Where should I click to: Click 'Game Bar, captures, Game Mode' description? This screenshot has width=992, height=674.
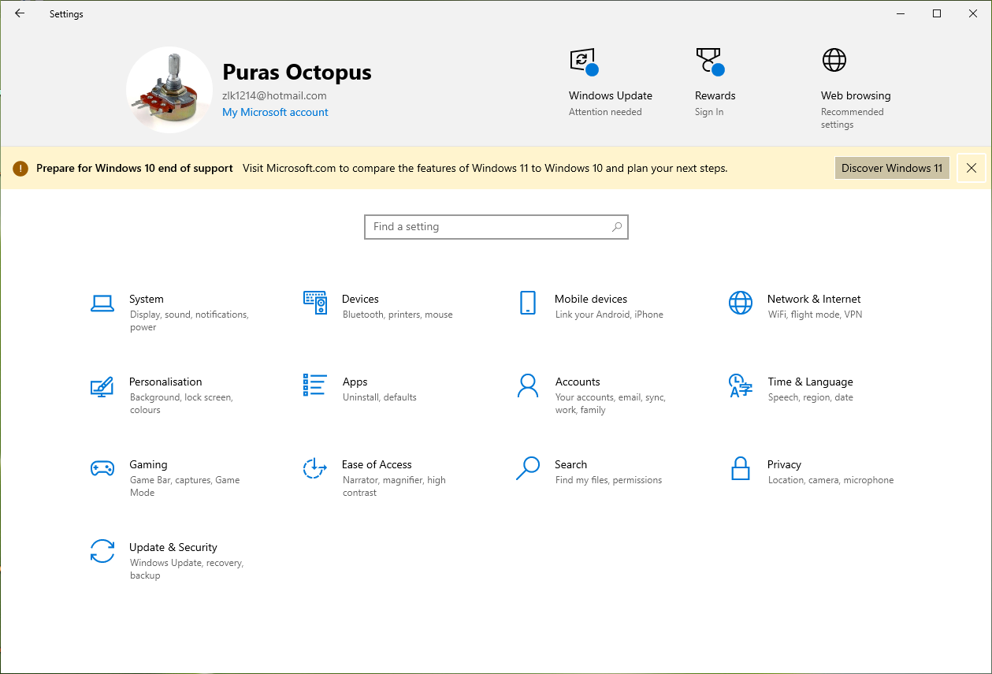coord(184,486)
